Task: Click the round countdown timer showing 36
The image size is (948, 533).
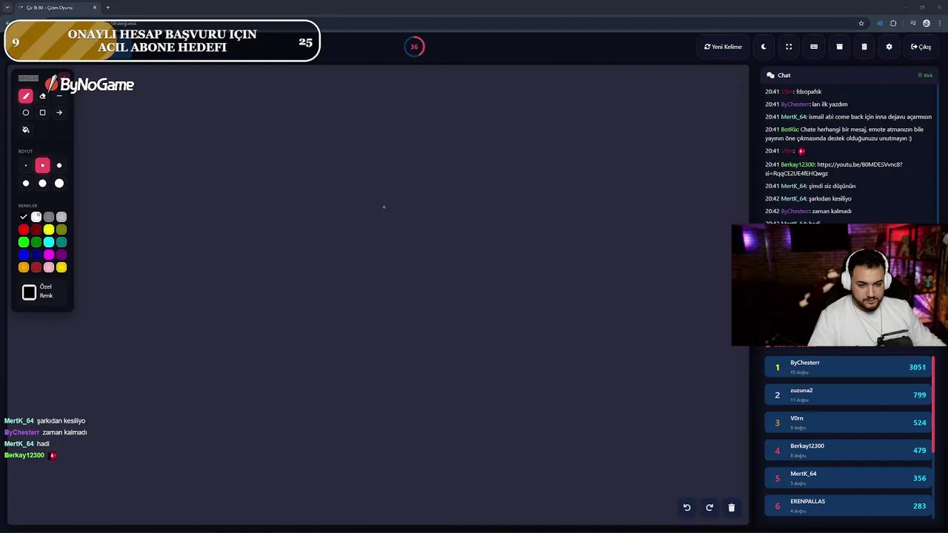Action: [x=414, y=47]
